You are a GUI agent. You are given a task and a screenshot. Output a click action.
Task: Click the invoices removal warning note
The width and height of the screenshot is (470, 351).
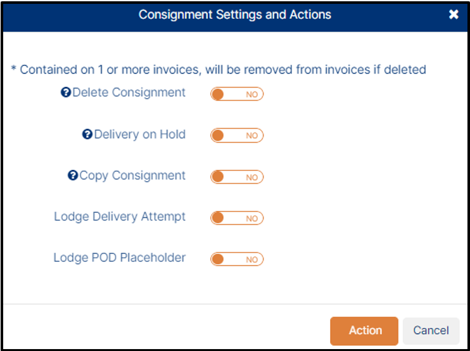click(x=219, y=70)
